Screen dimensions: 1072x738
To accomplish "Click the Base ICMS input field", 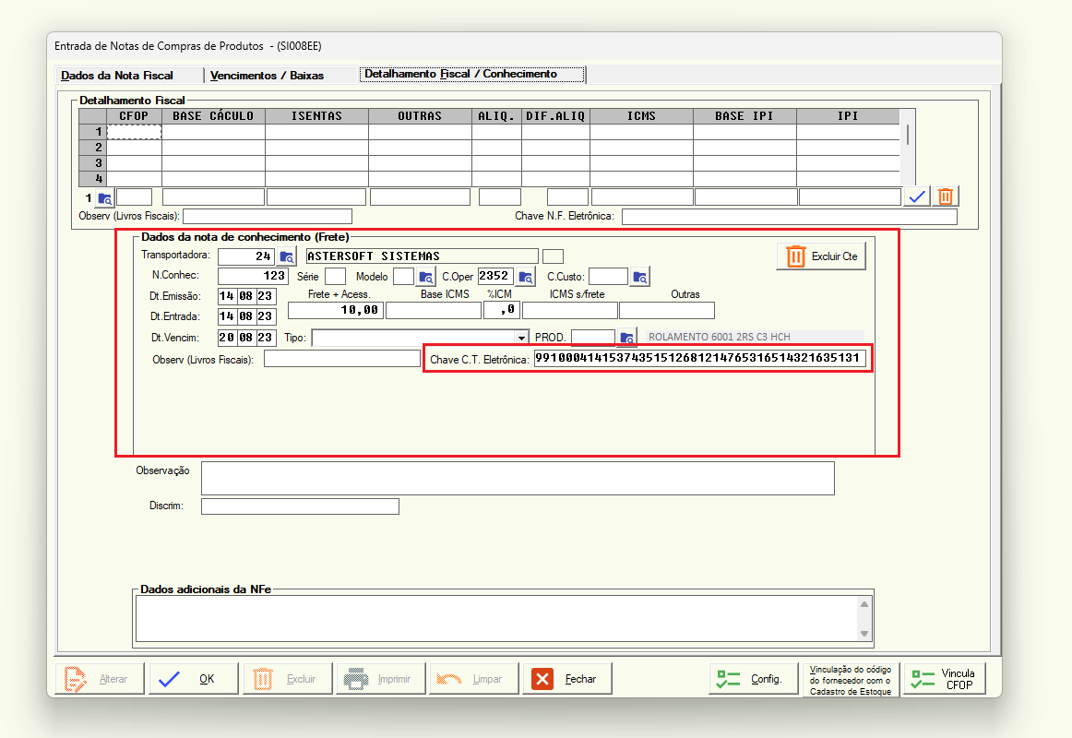I will 434,310.
